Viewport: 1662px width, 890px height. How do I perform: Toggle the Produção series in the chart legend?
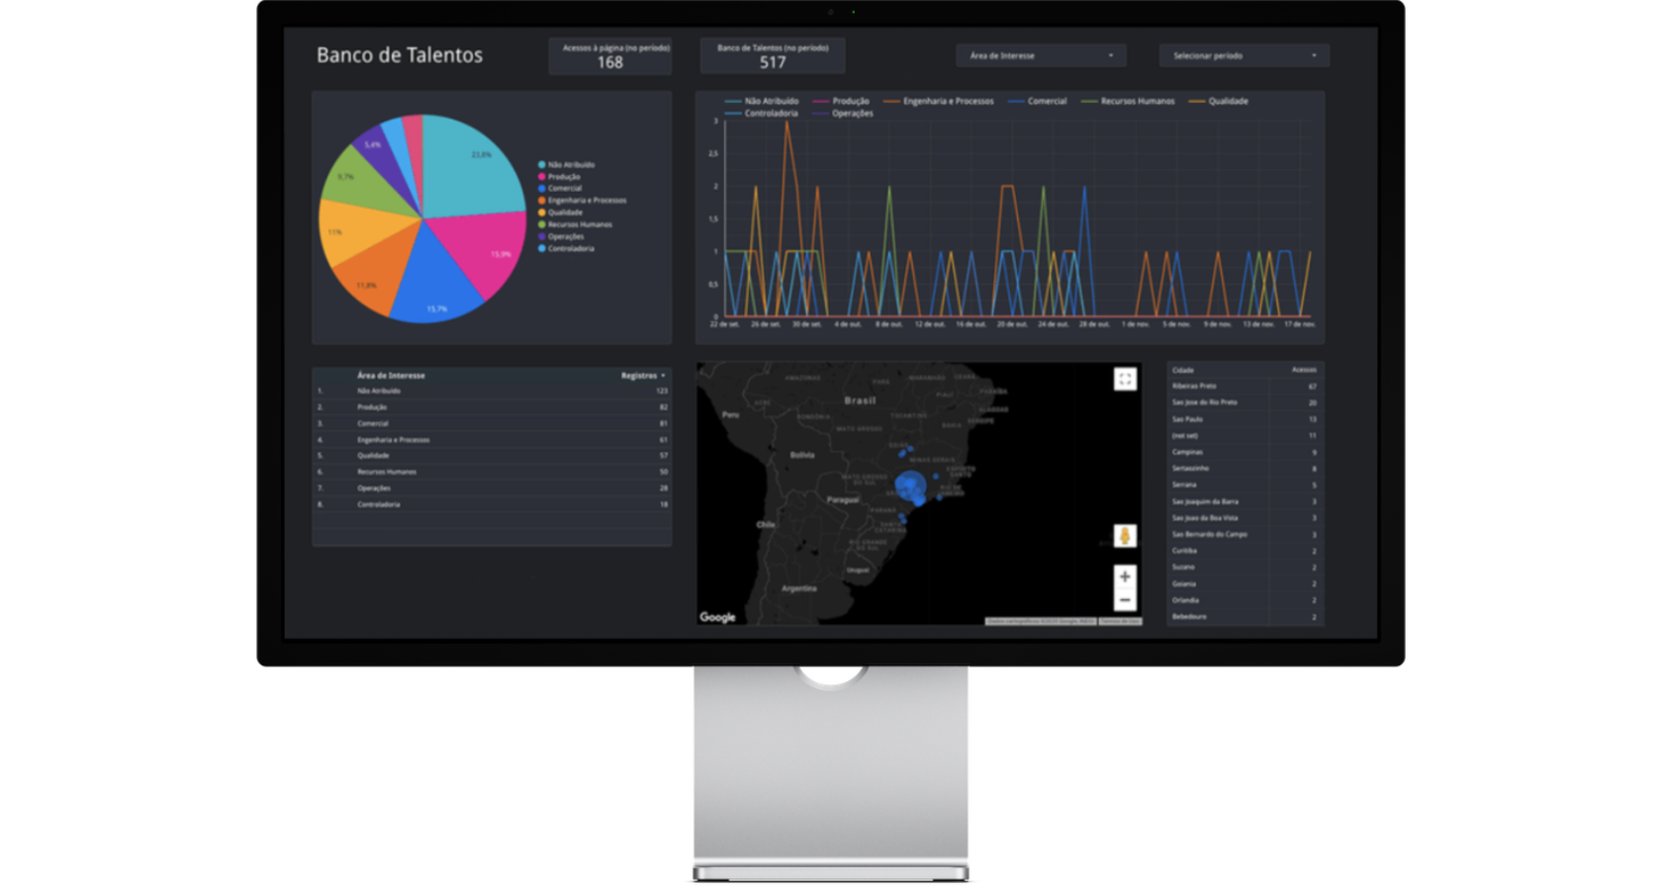(x=849, y=100)
